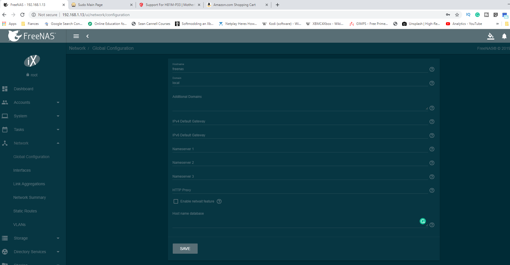Viewport: 510px width, 265px height.
Task: Open a new browser tab
Action: [x=278, y=5]
